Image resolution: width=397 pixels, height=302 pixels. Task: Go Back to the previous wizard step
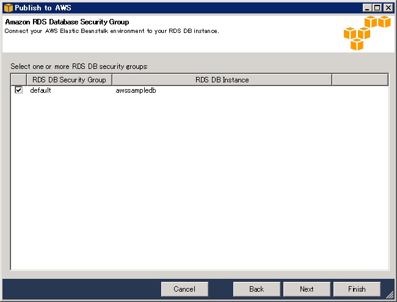(x=257, y=289)
